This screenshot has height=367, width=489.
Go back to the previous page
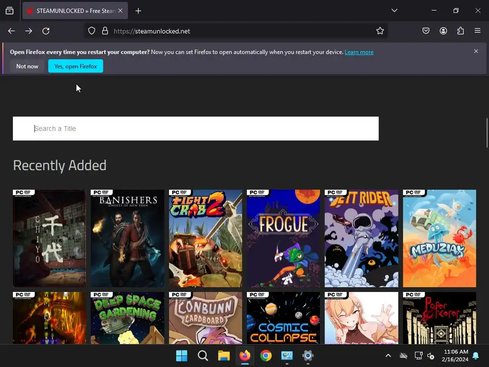point(11,31)
